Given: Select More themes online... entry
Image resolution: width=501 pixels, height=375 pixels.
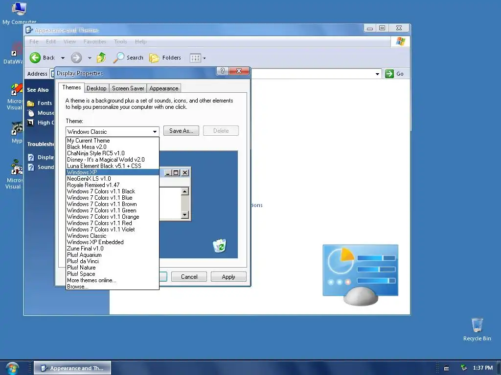Looking at the screenshot, I should pos(113,280).
